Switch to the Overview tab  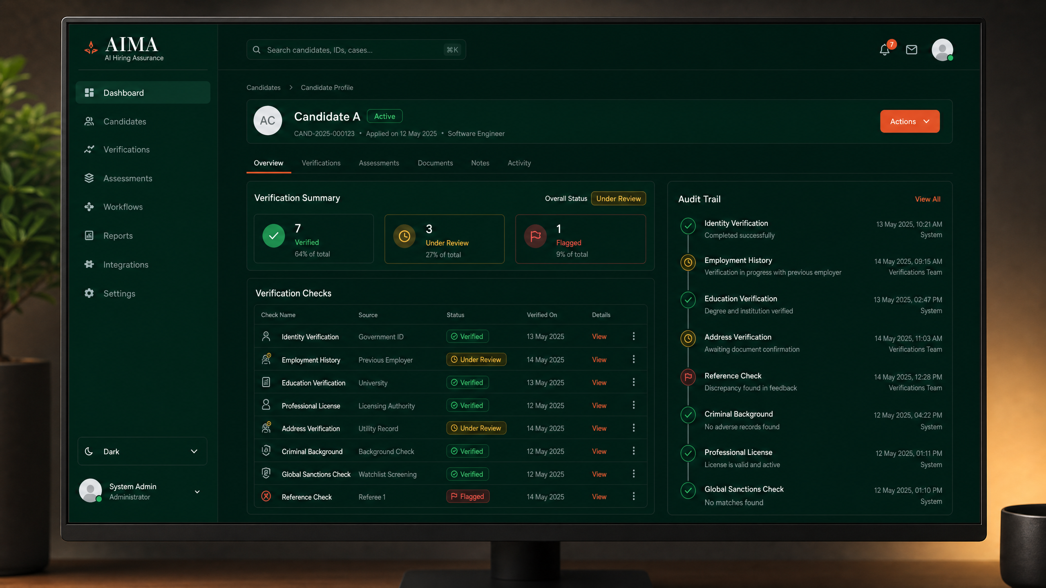tap(268, 163)
